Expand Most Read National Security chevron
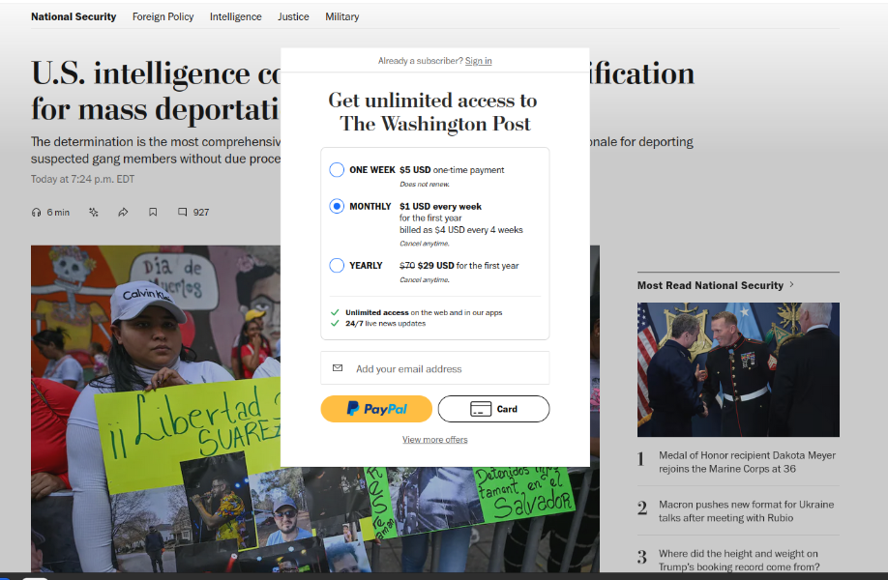Viewport: 888px width, 580px height. point(791,284)
